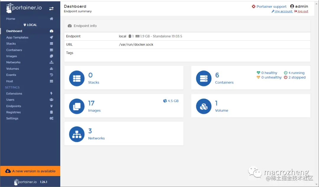
Task: Click the log out link
Action: (x=301, y=11)
